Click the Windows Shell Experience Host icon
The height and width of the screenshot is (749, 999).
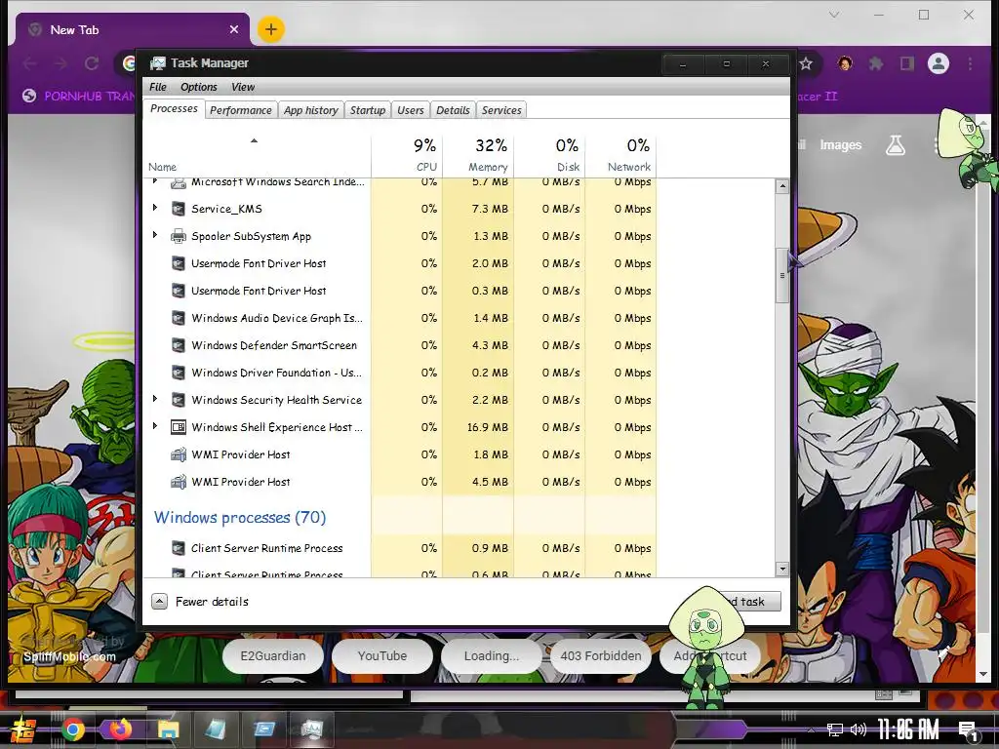pos(179,427)
